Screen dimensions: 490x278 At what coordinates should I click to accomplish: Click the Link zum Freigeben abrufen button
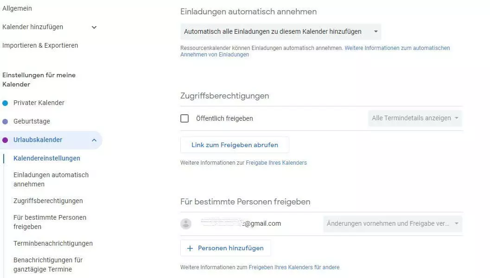(235, 145)
